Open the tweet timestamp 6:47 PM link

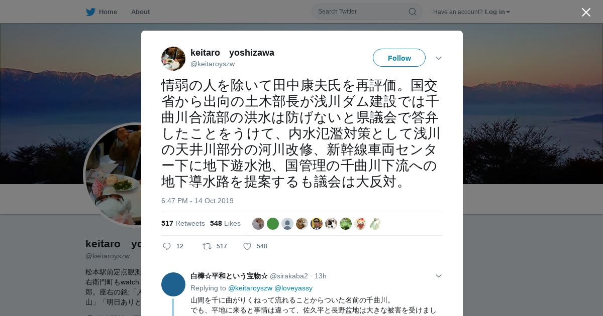197,201
